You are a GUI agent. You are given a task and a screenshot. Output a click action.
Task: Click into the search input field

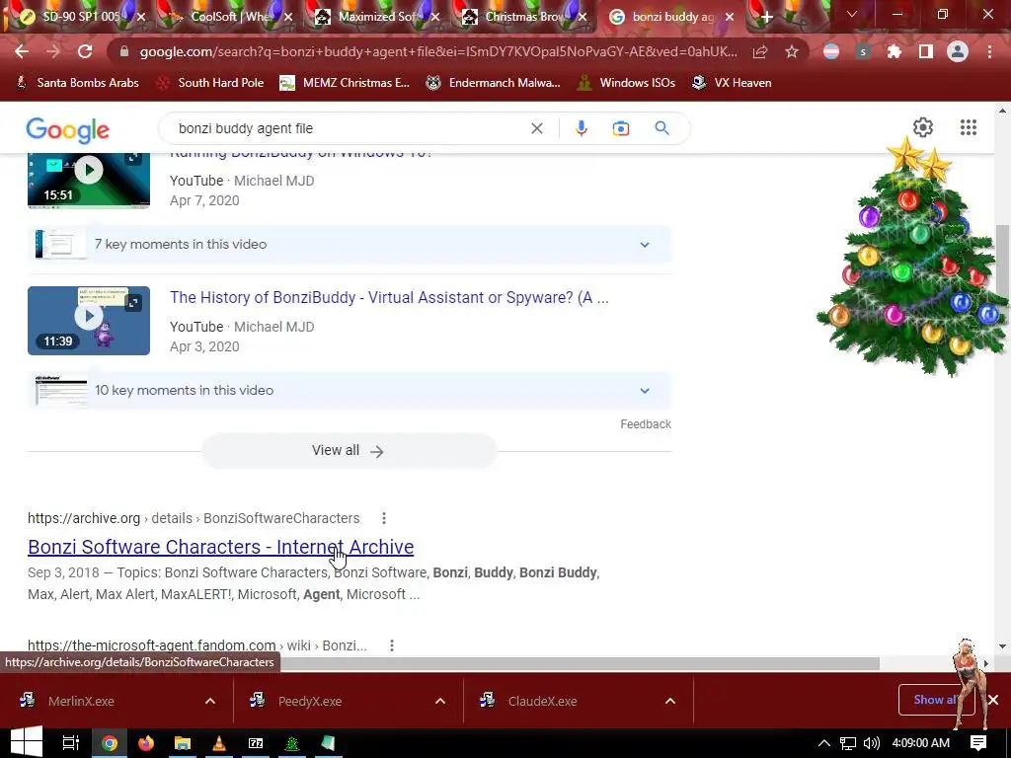point(349,128)
